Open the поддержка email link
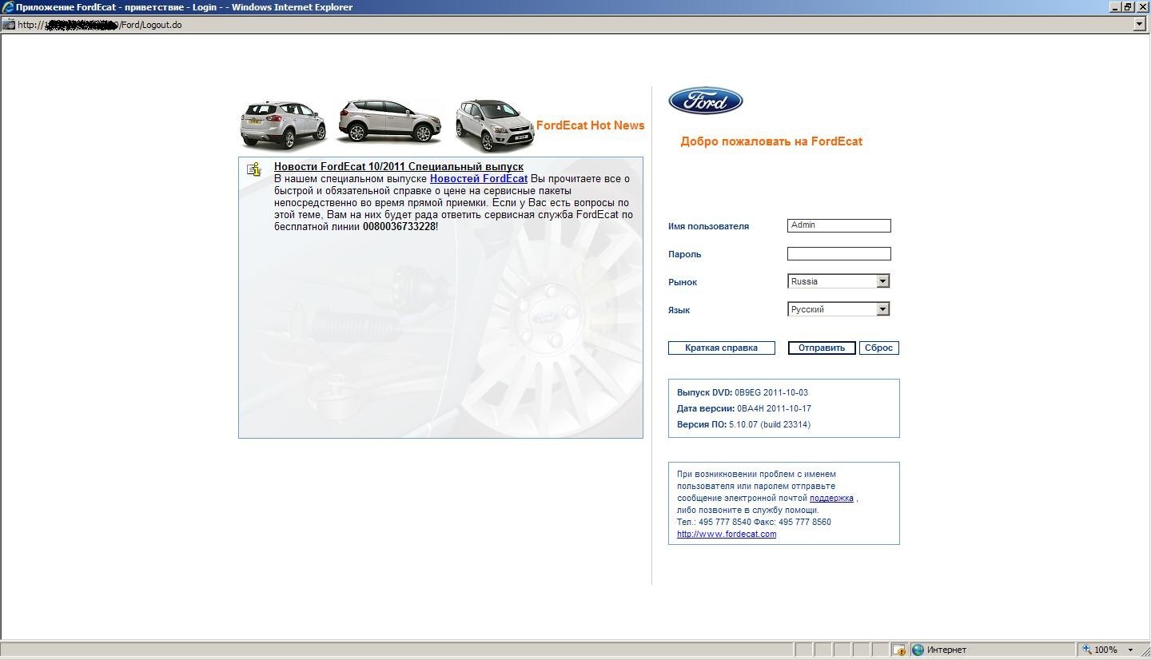This screenshot has width=1151, height=660. point(831,498)
